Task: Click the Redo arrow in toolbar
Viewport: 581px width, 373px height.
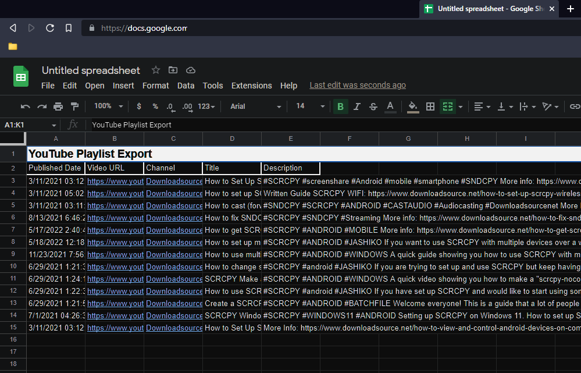Action: (x=42, y=107)
